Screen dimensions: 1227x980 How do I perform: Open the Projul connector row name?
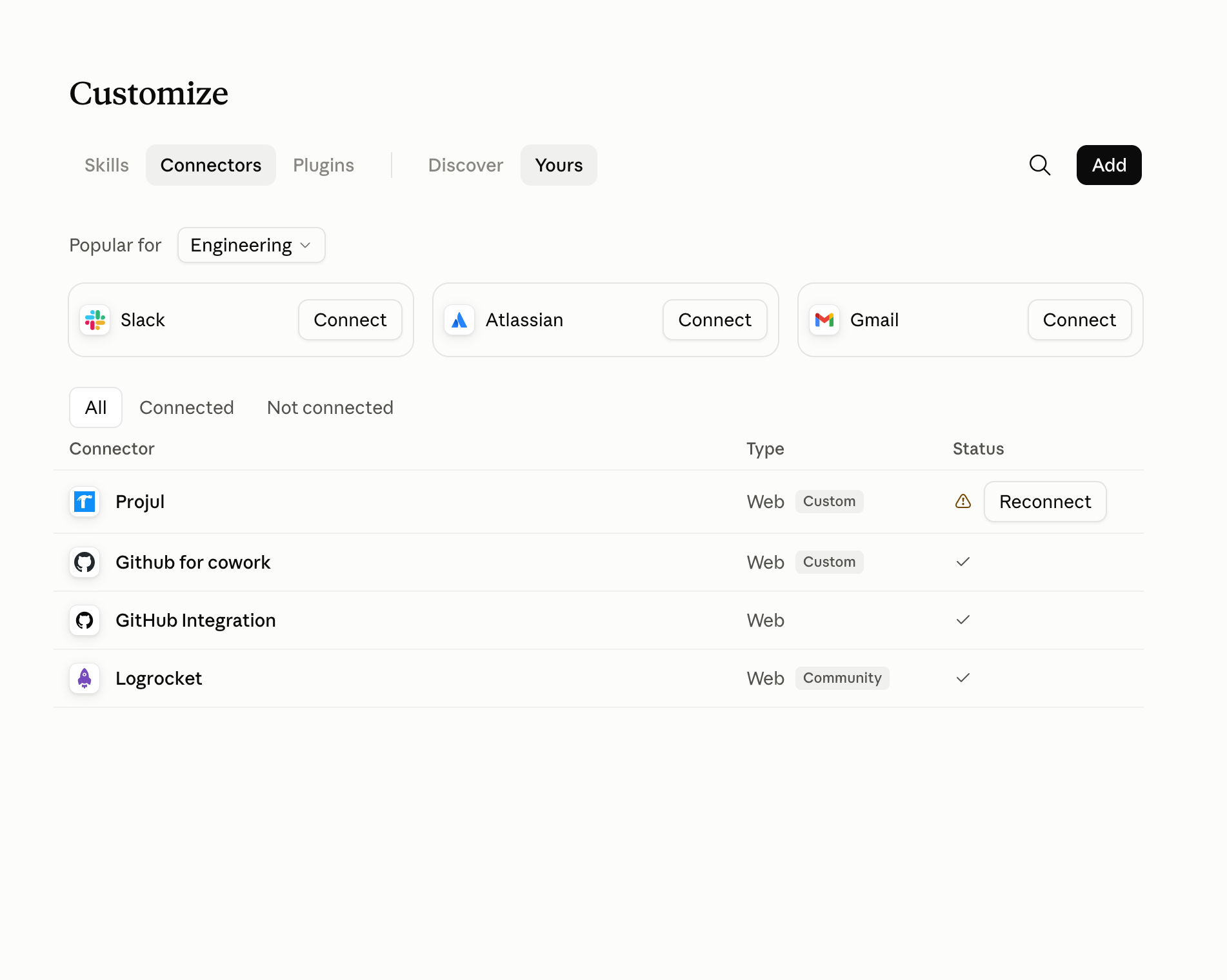click(x=140, y=502)
